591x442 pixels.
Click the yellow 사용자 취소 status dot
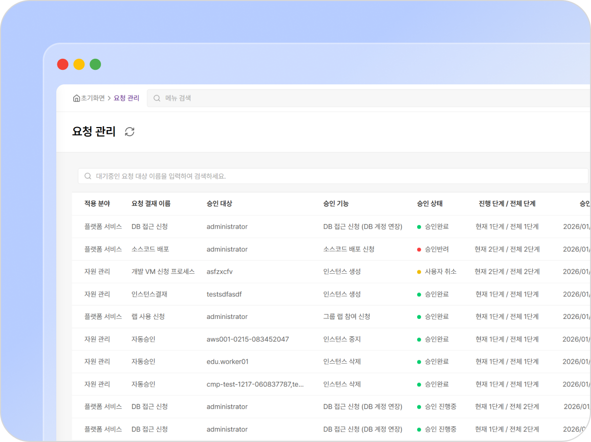coord(419,272)
